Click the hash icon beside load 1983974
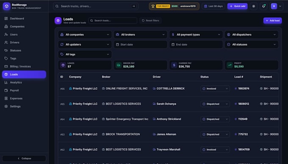The image size is (288, 164). 235,88
